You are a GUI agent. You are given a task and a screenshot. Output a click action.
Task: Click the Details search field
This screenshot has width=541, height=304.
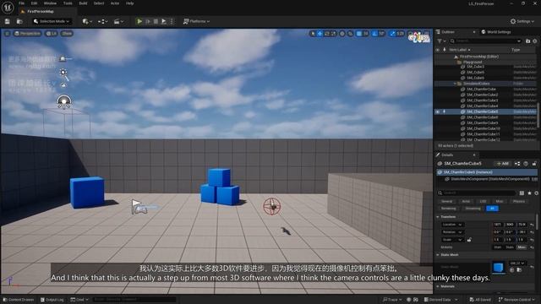[x=478, y=193]
